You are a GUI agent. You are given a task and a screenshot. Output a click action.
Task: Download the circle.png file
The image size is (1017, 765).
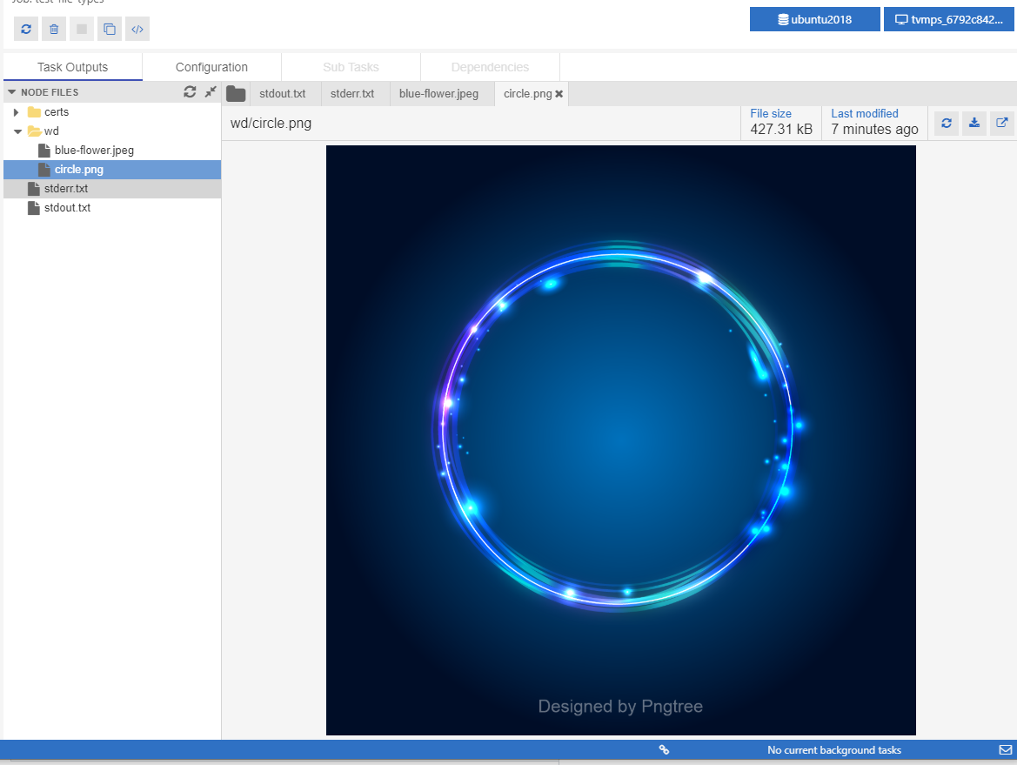click(974, 123)
